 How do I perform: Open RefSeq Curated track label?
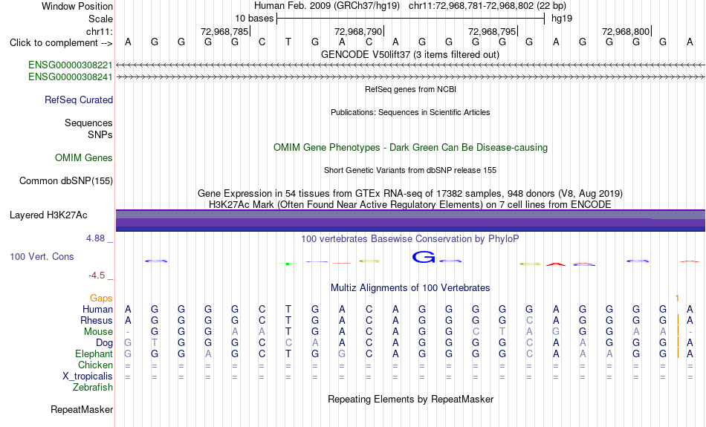tap(79, 100)
